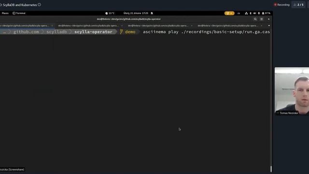Open the terminal hamburger menu
Viewport: 309px width, 174px height.
(262, 19)
